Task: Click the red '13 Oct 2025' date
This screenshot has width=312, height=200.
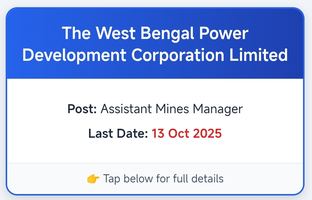Action: [186, 134]
